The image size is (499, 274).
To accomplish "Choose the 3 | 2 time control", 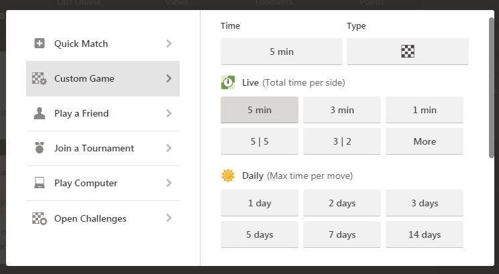I will click(341, 141).
